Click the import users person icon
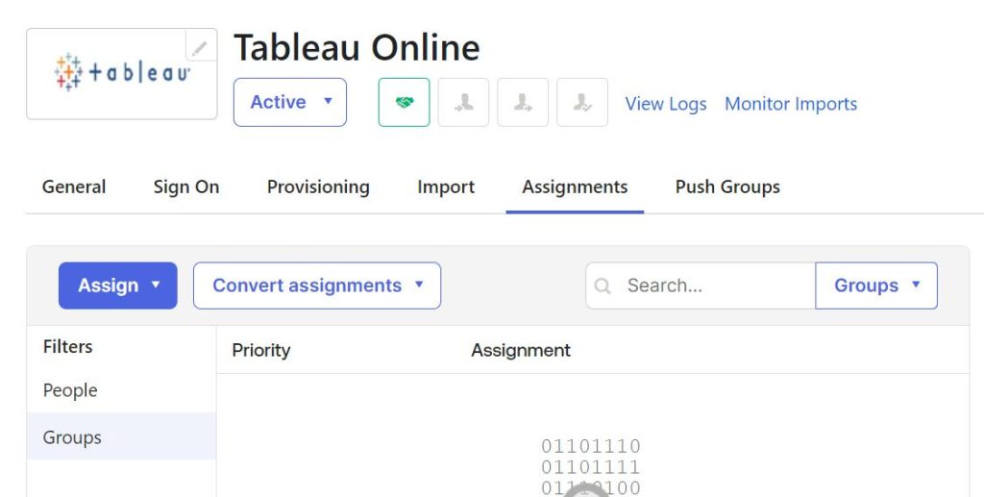This screenshot has width=984, height=497. (463, 102)
